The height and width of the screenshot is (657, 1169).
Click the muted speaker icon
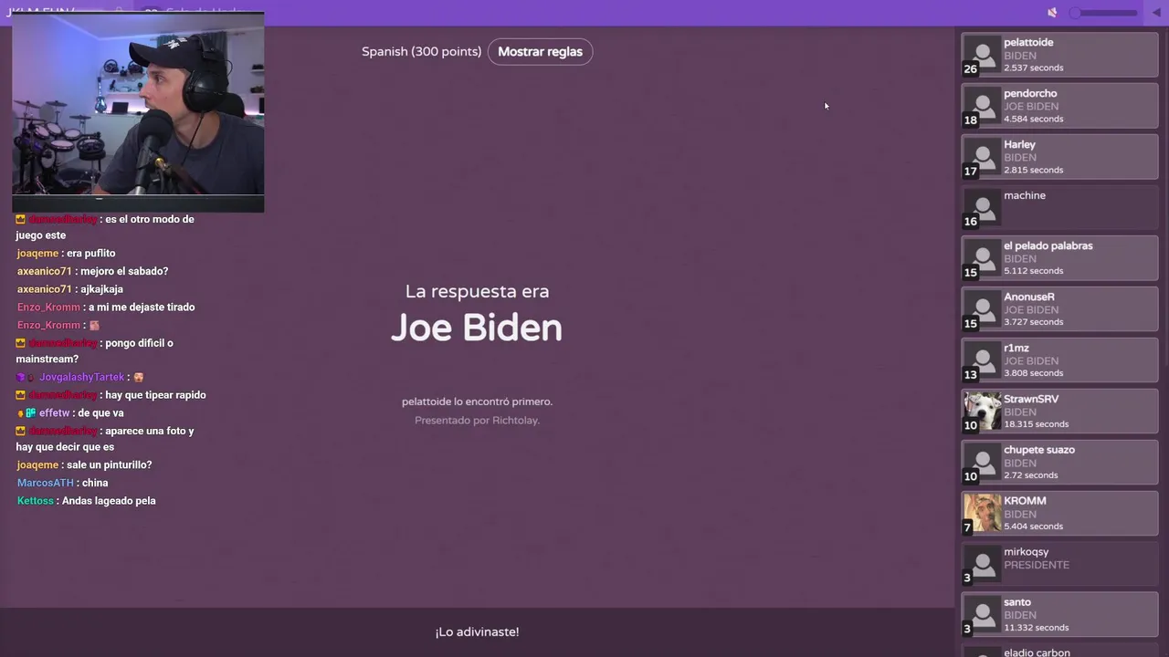click(1052, 13)
